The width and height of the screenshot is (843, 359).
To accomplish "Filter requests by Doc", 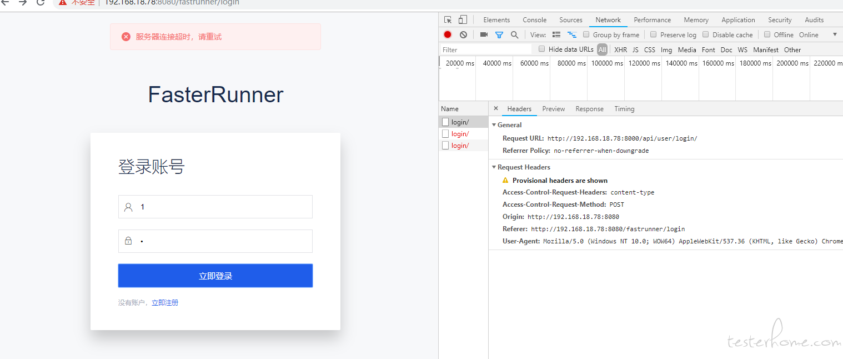I will click(x=726, y=49).
